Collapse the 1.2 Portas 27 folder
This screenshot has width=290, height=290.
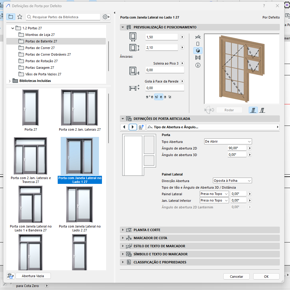pos(13,28)
